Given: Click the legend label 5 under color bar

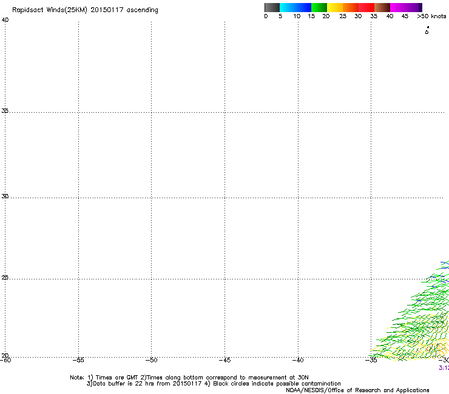Looking at the screenshot, I should click(280, 16).
